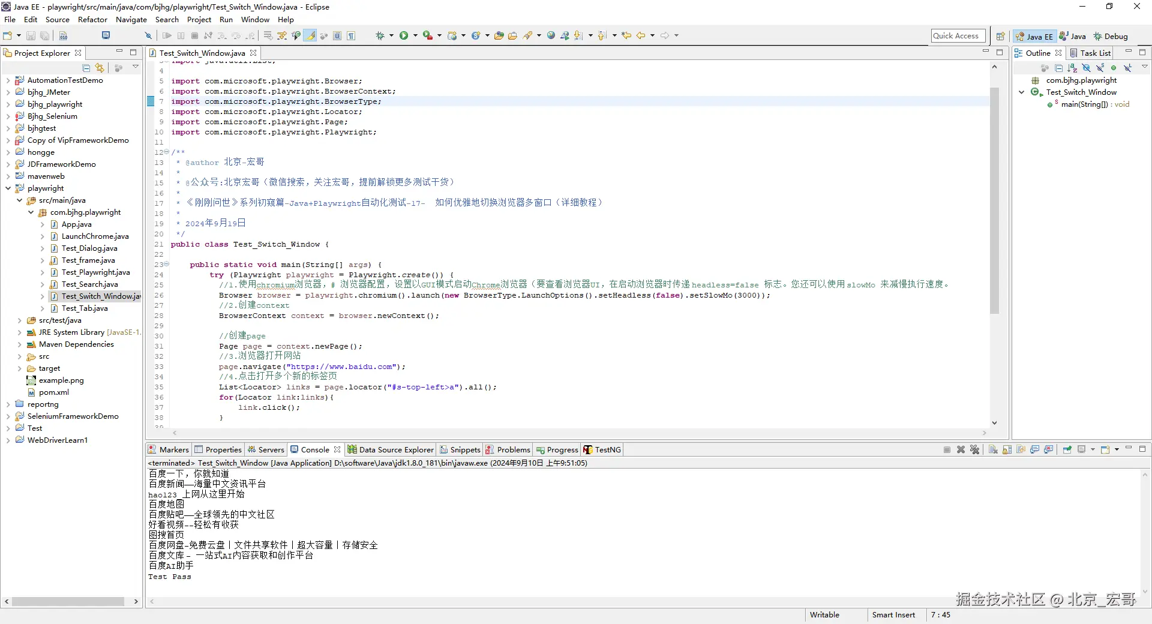Image resolution: width=1152 pixels, height=624 pixels.
Task: Open the Refactor menu
Action: click(x=92, y=19)
